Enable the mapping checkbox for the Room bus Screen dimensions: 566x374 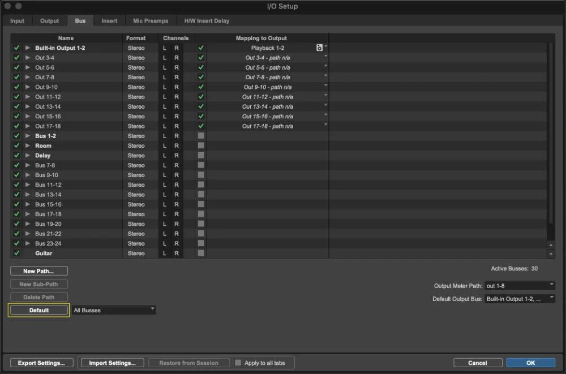pos(201,145)
